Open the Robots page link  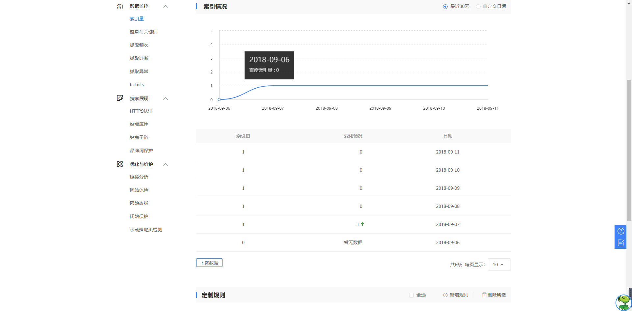137,84
